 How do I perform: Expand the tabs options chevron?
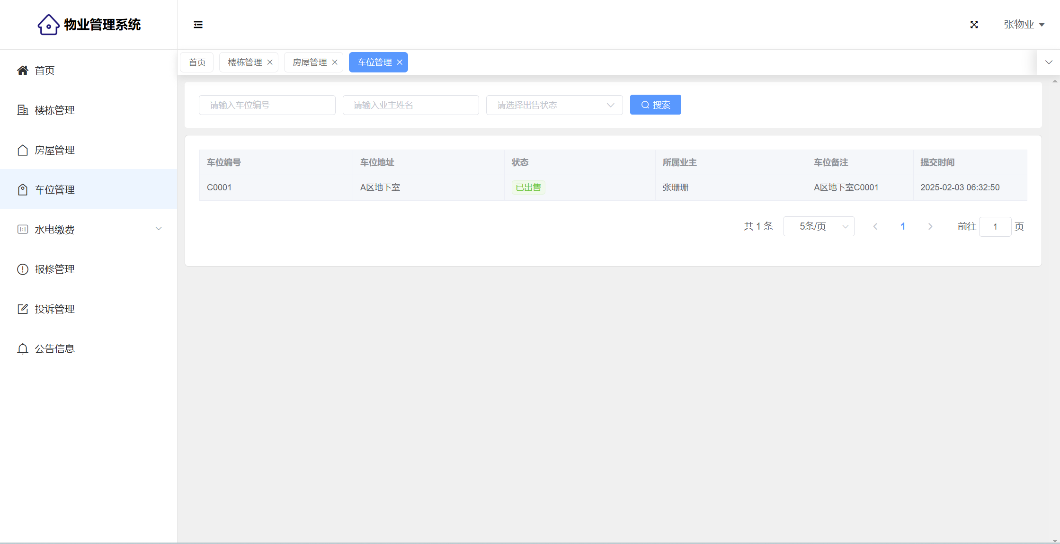(x=1049, y=62)
